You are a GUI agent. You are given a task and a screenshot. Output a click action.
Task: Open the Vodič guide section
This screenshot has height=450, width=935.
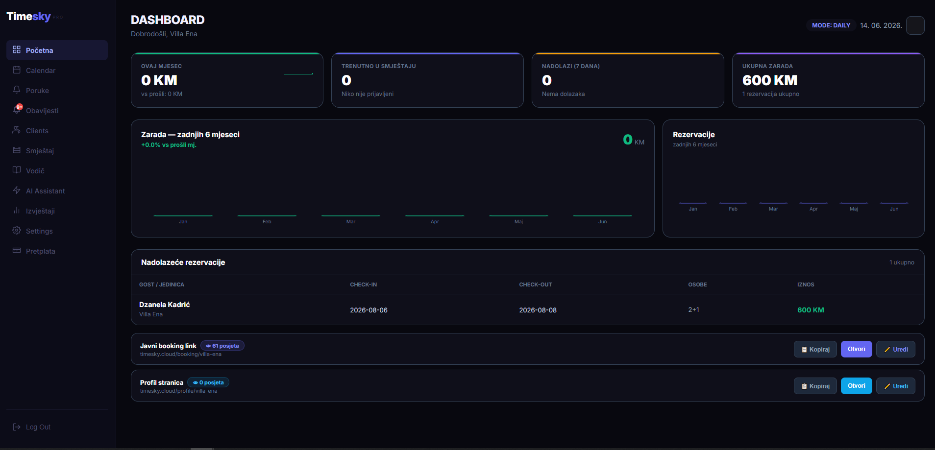point(57,170)
